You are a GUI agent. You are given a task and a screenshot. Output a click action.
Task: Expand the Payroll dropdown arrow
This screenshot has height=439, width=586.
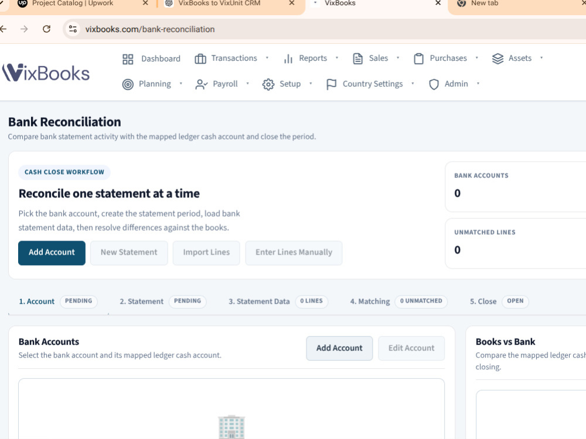point(247,84)
